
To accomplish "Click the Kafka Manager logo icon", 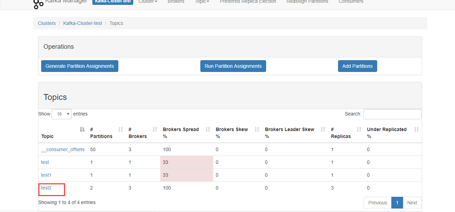I will [x=38, y=3].
